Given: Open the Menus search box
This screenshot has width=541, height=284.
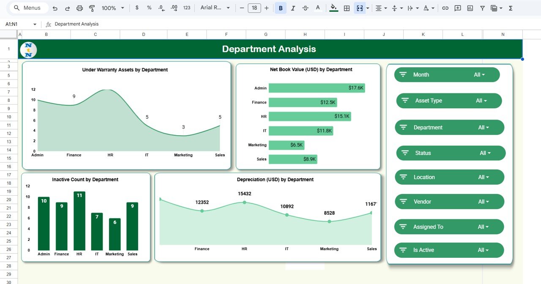Looking at the screenshot, I should tap(27, 8).
